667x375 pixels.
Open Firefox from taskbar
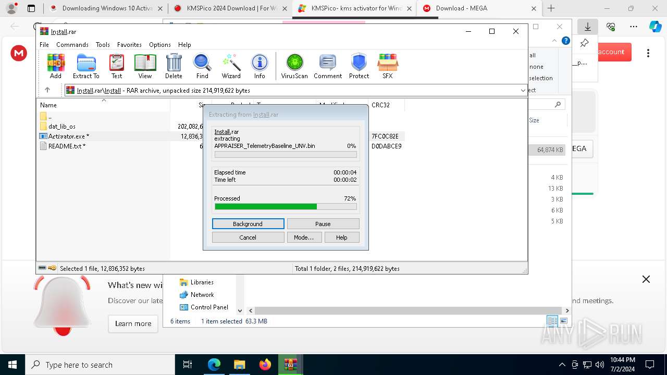(265, 365)
